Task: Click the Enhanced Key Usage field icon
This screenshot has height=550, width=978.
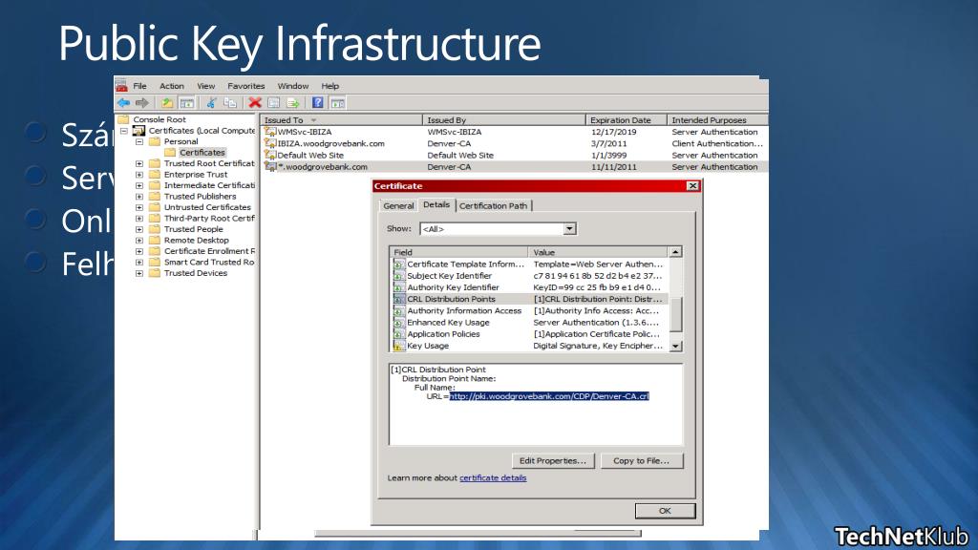Action: 399,323
